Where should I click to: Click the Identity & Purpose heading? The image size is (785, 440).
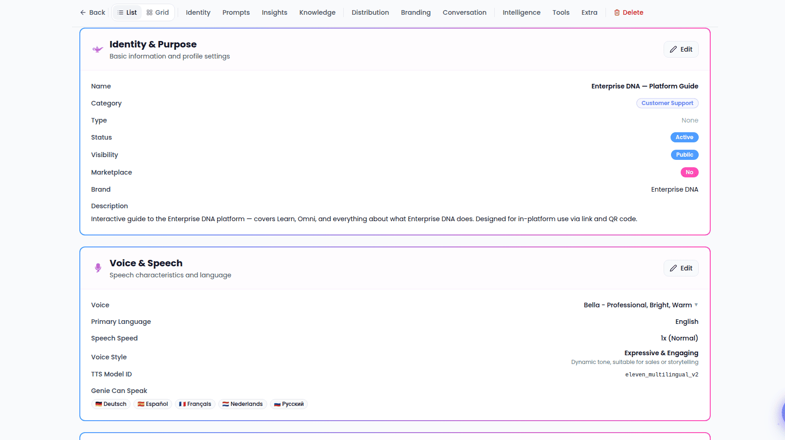153,44
